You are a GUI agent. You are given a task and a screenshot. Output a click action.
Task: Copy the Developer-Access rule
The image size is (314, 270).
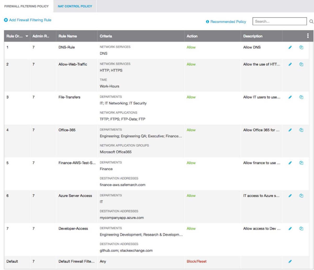pyautogui.click(x=301, y=228)
